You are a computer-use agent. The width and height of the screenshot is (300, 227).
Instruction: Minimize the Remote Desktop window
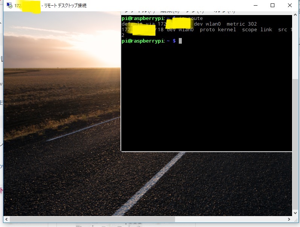tap(256, 5)
